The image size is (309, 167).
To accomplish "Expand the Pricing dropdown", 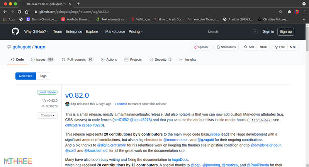I will coord(136,32).
